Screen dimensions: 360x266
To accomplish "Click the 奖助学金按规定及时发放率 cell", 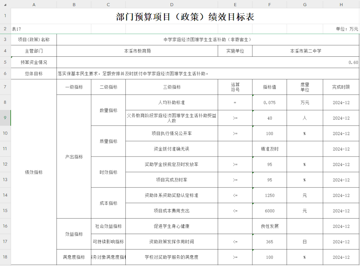I will [172, 164].
